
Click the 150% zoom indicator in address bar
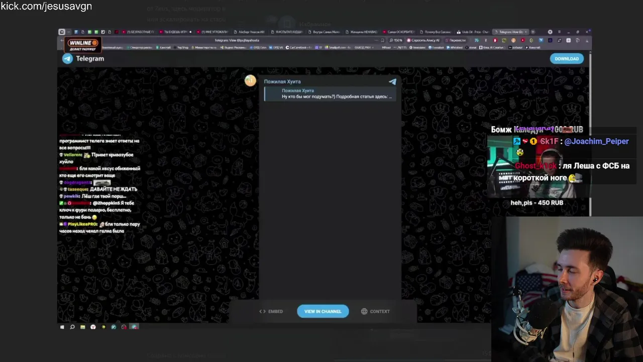396,40
